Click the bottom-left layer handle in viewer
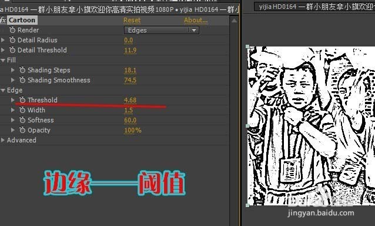 [x=247, y=205]
